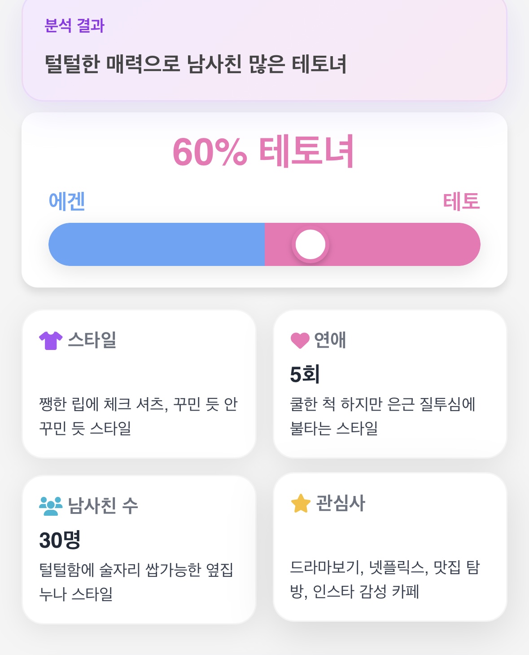This screenshot has height=655, width=529.
Task: Click the blue 에겐 portion of the bar
Action: pos(157,244)
